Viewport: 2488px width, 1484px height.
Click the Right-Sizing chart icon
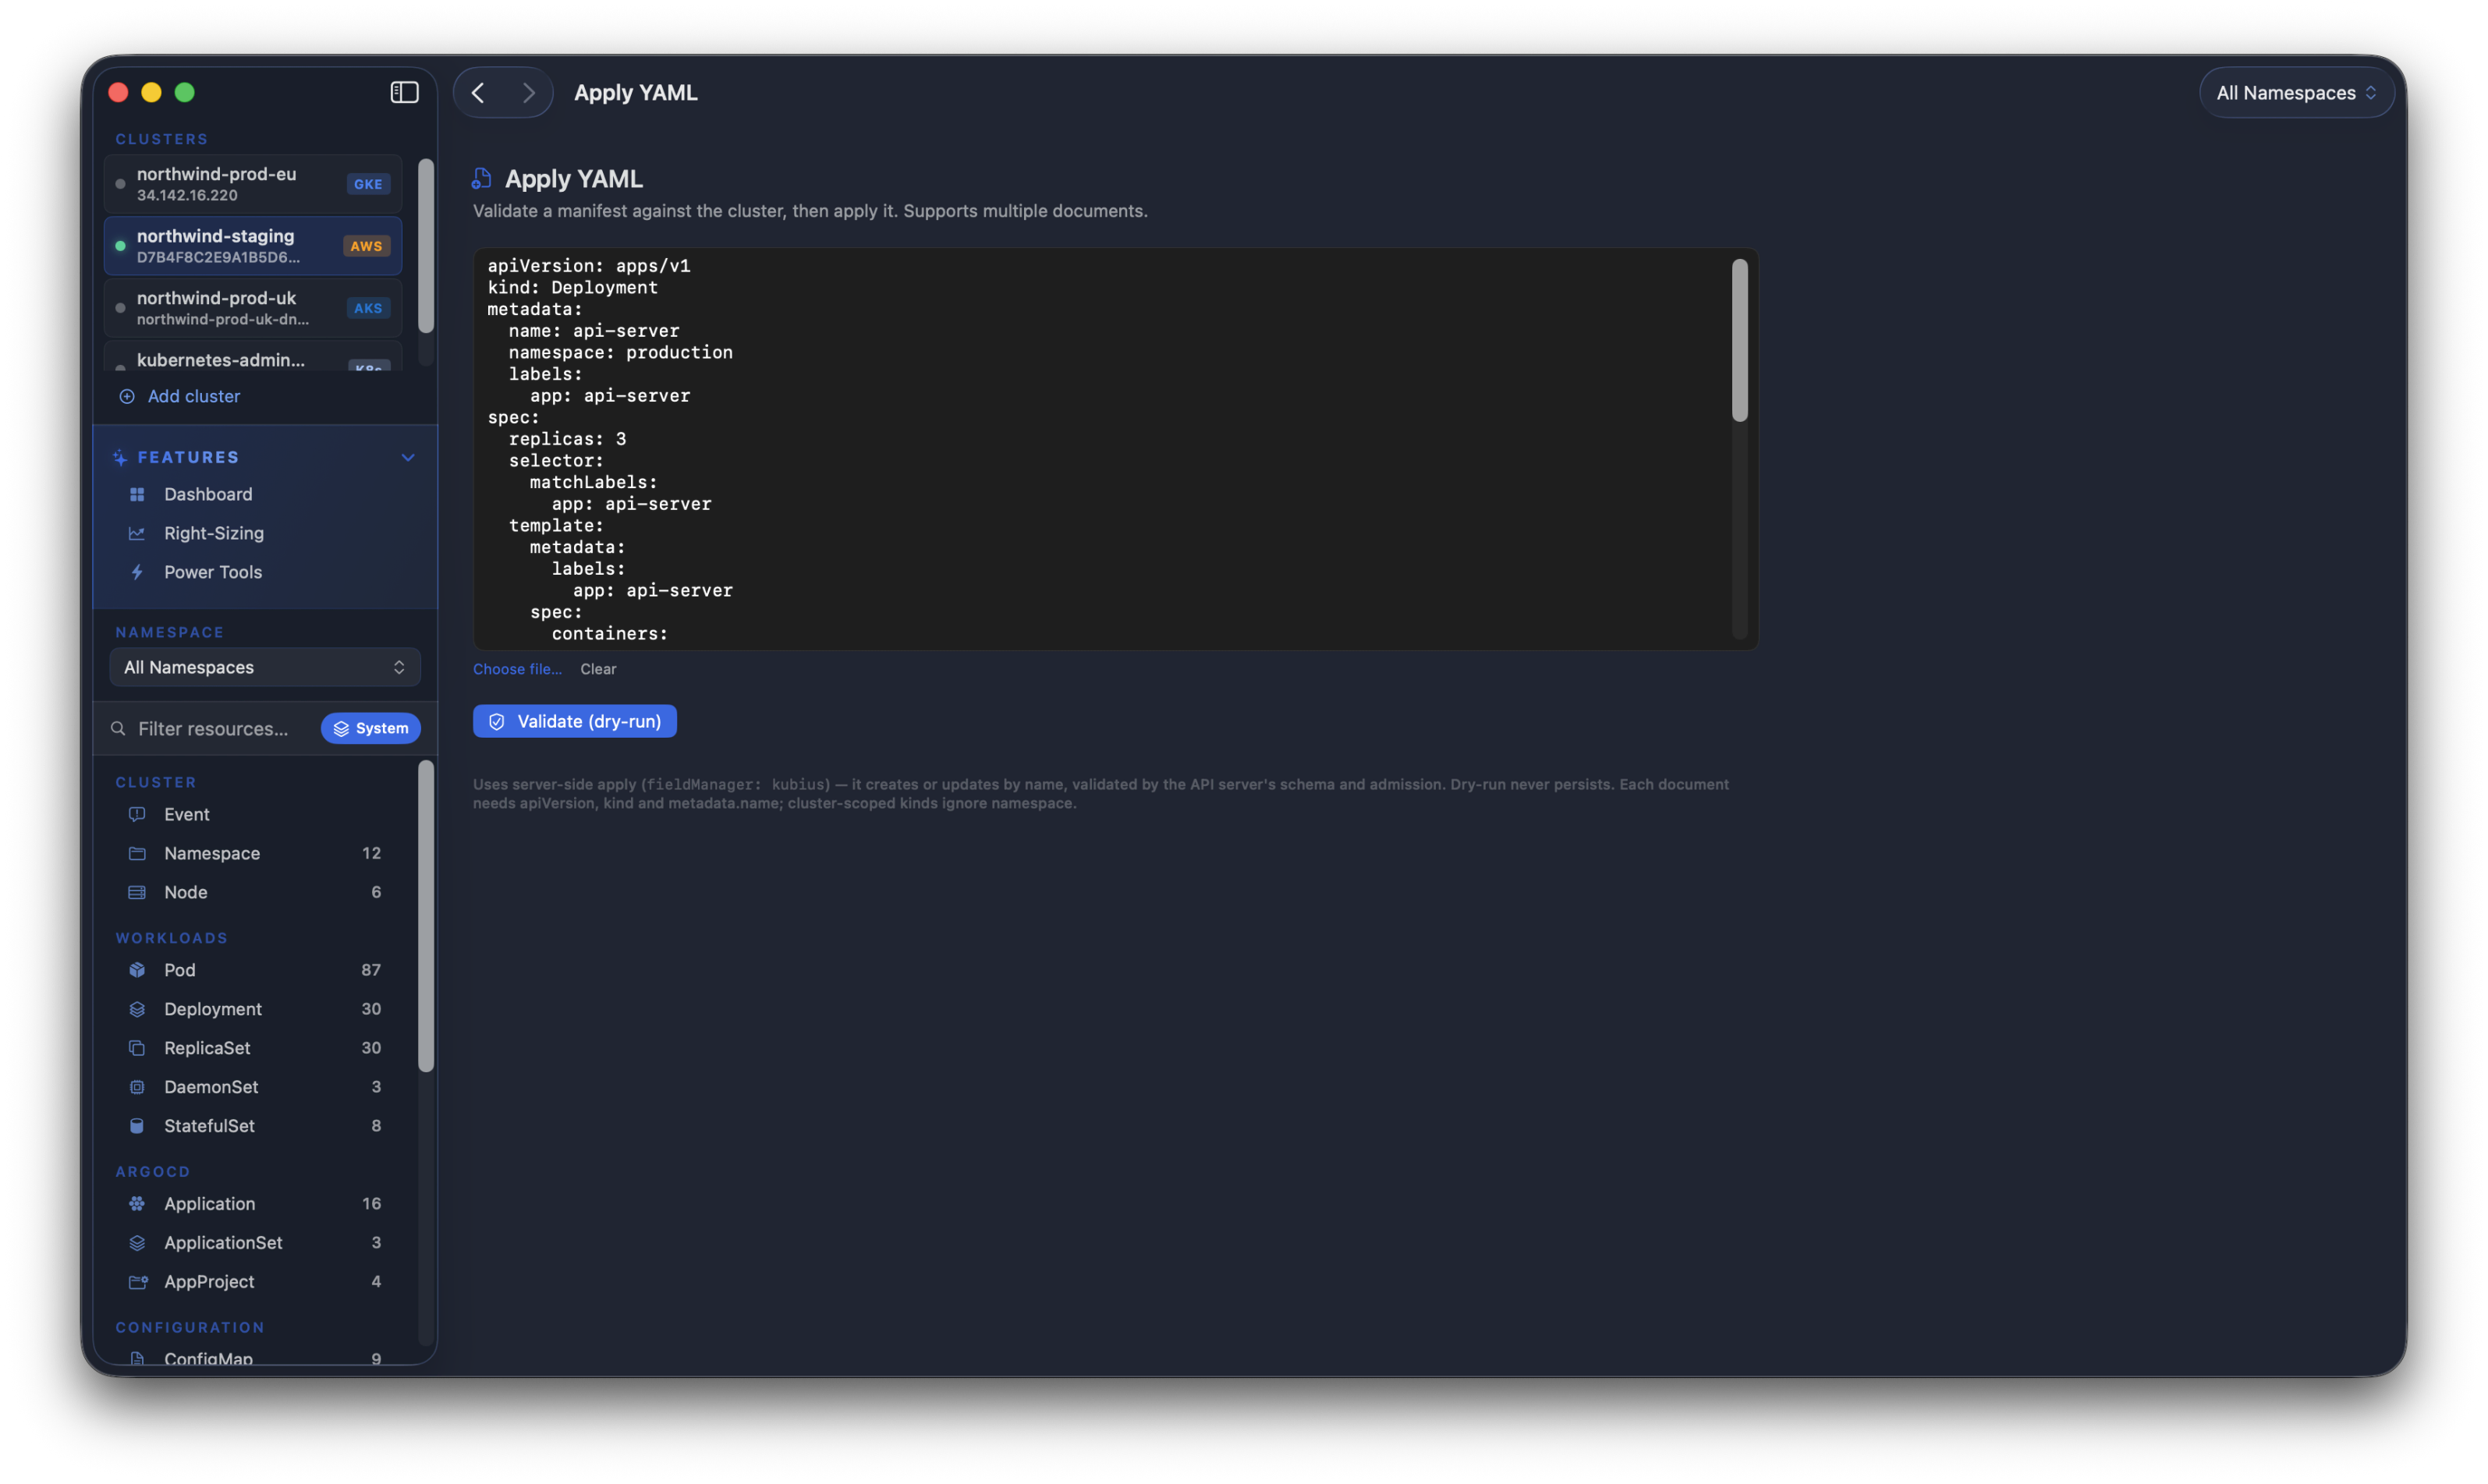pos(137,533)
